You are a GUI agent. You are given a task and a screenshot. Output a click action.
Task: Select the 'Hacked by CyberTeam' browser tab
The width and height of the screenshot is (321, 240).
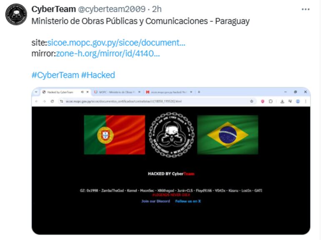click(x=65, y=92)
